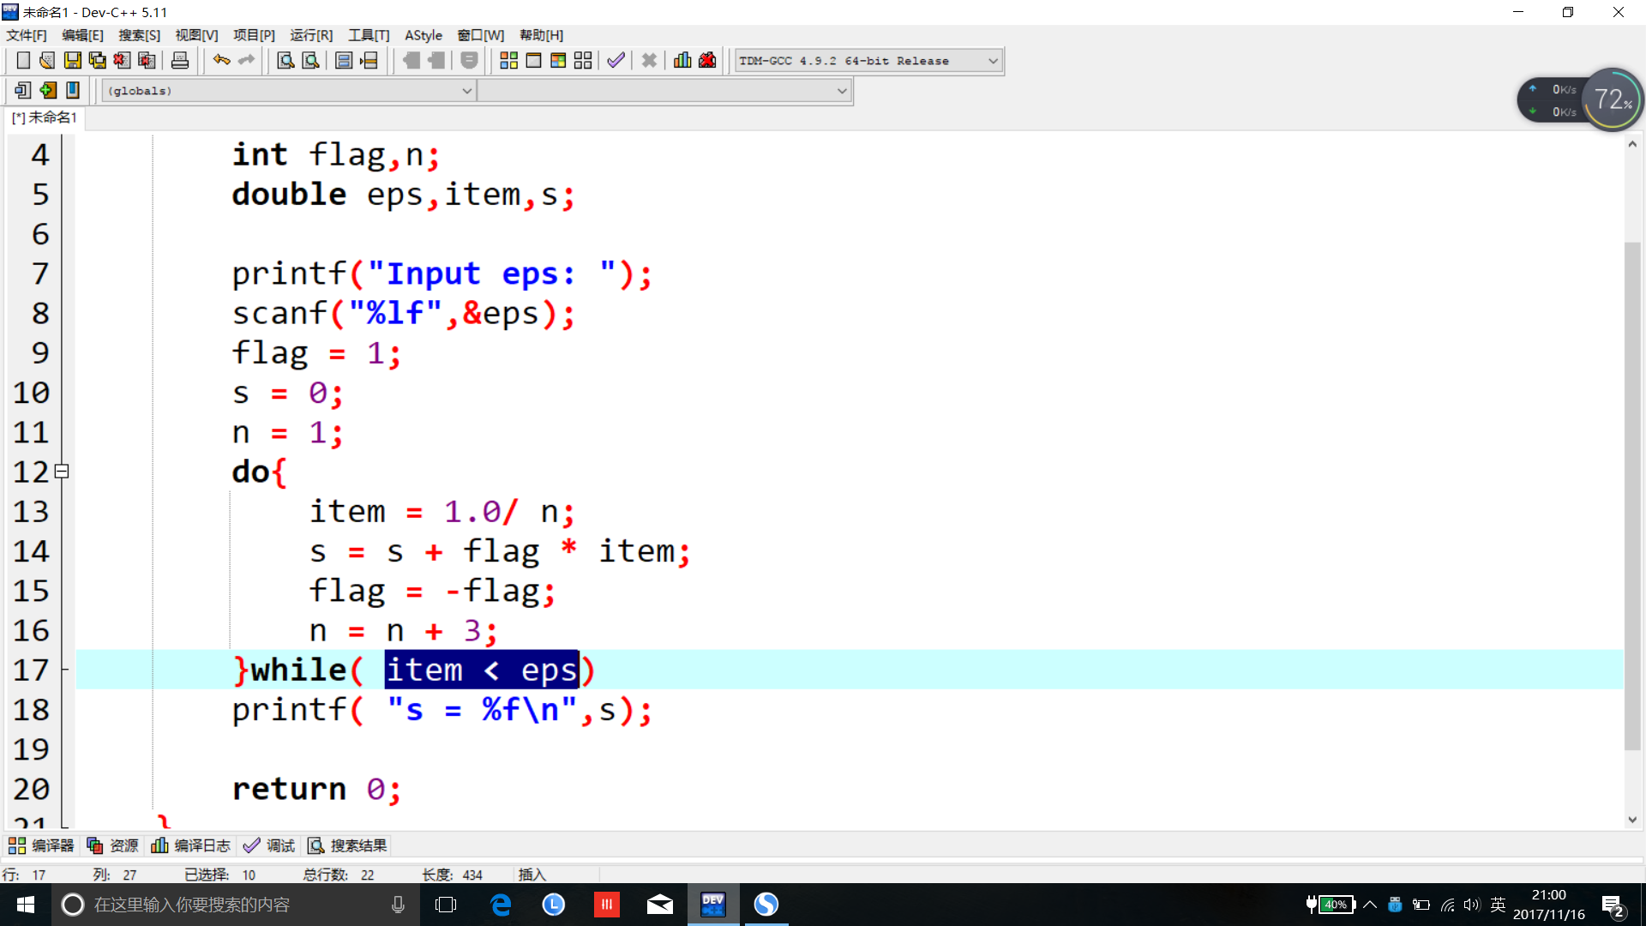Click the text 'return 0;' on line 20
This screenshot has height=926, width=1646.
tap(316, 789)
